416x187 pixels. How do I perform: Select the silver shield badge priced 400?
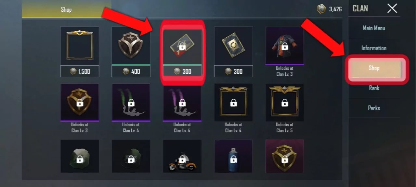coord(131,52)
